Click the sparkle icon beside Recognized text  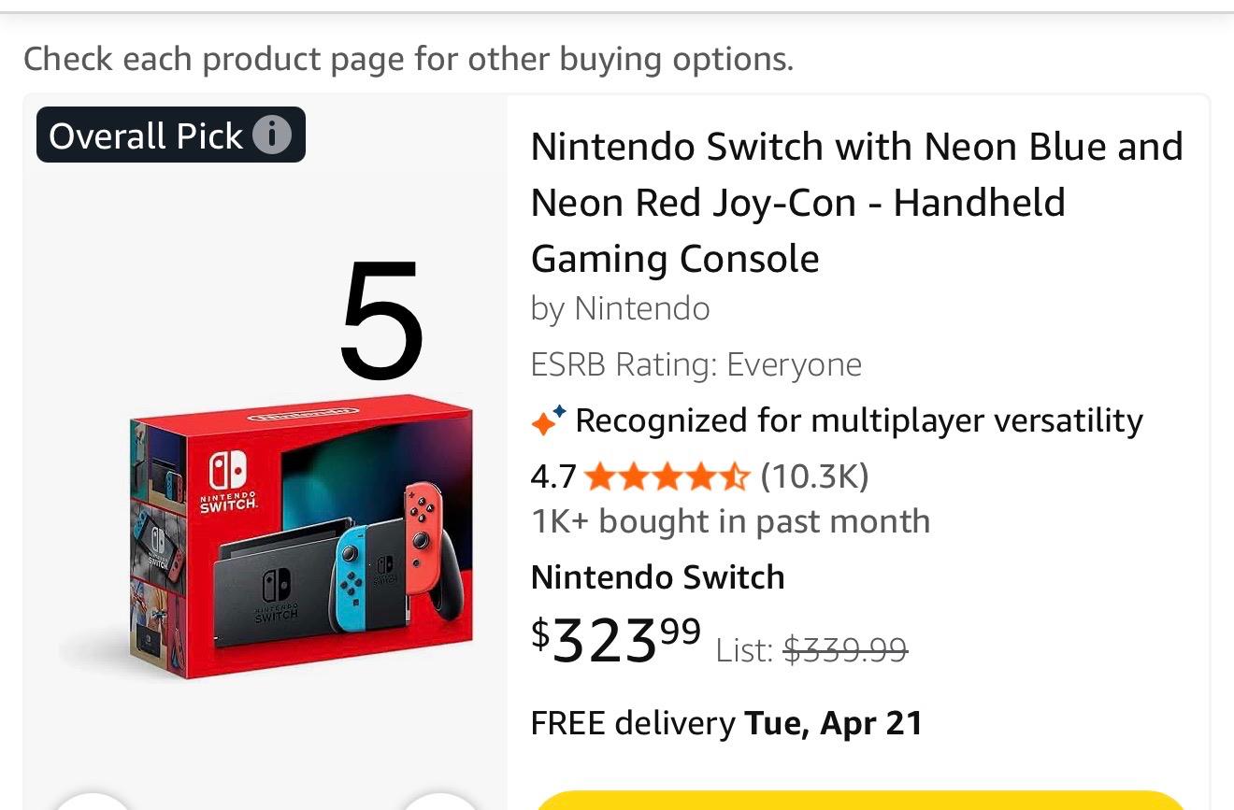548,421
